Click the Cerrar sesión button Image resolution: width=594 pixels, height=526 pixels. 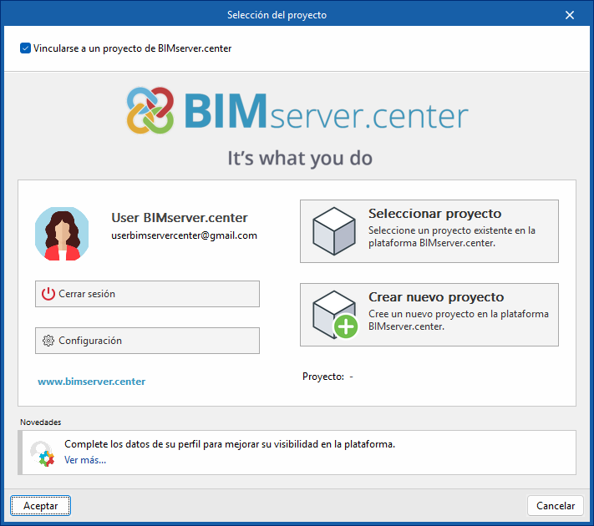(147, 294)
